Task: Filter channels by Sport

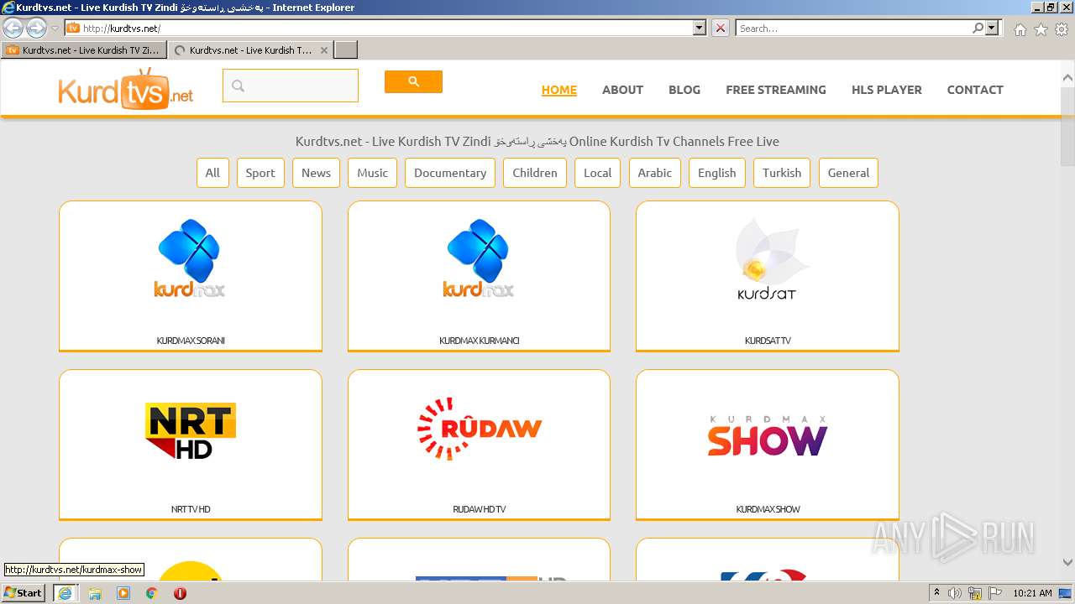Action: [x=260, y=173]
